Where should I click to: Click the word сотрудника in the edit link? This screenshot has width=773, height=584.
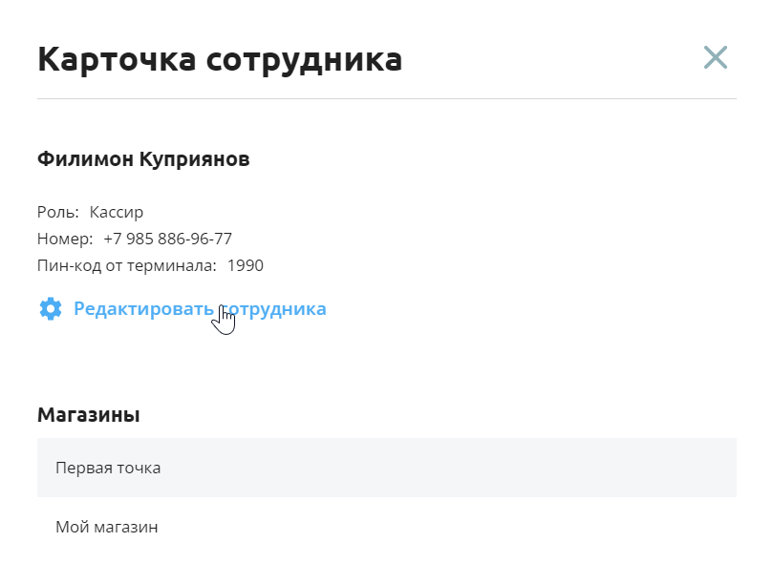(x=273, y=309)
